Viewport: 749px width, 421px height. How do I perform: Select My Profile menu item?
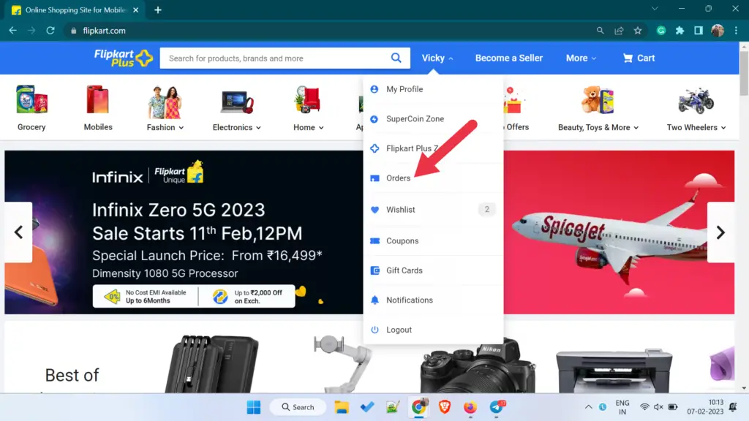[433, 89]
